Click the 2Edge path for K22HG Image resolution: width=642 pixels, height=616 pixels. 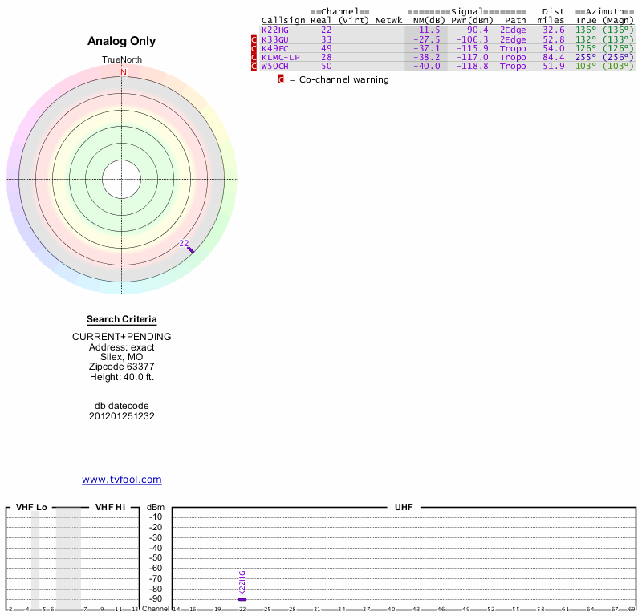pyautogui.click(x=513, y=30)
